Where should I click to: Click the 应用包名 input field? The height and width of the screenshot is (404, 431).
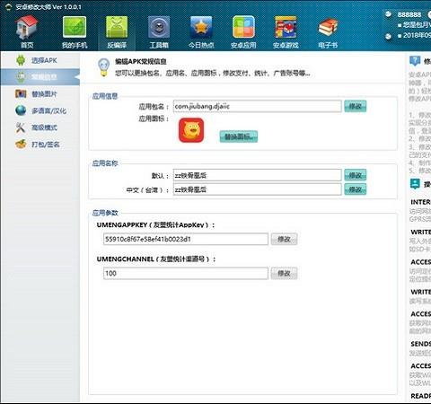tap(258, 106)
